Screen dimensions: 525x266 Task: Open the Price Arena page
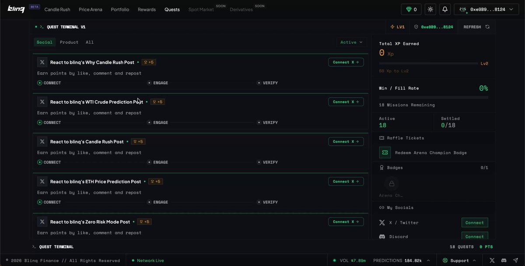91,9
